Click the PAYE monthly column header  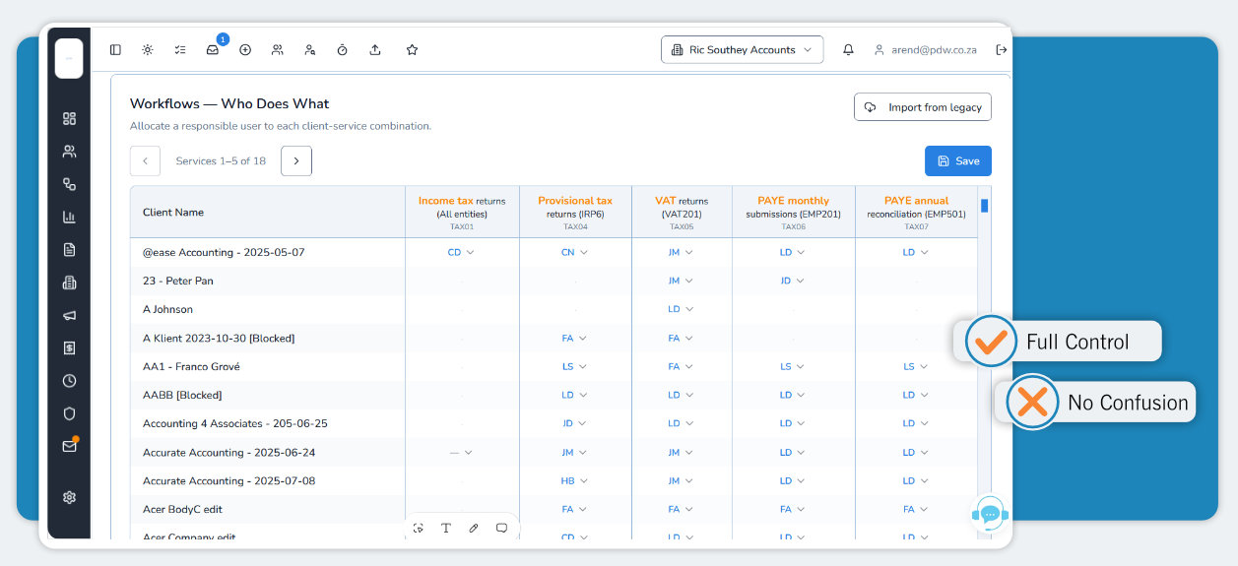[x=793, y=212]
